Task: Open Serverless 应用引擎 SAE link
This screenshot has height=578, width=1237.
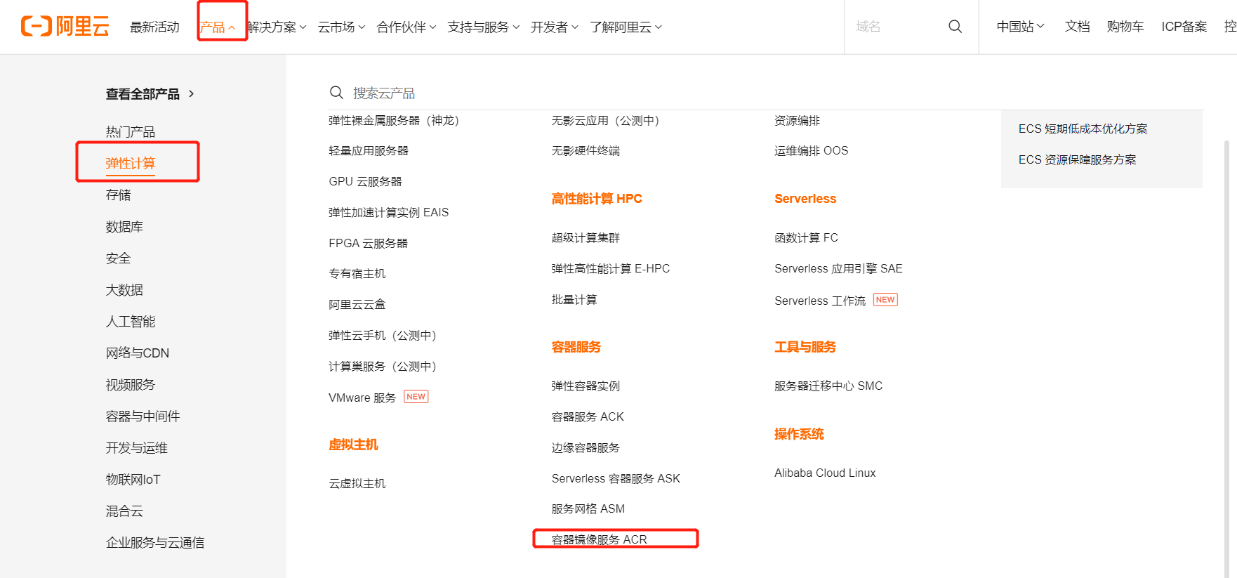Action: point(838,268)
